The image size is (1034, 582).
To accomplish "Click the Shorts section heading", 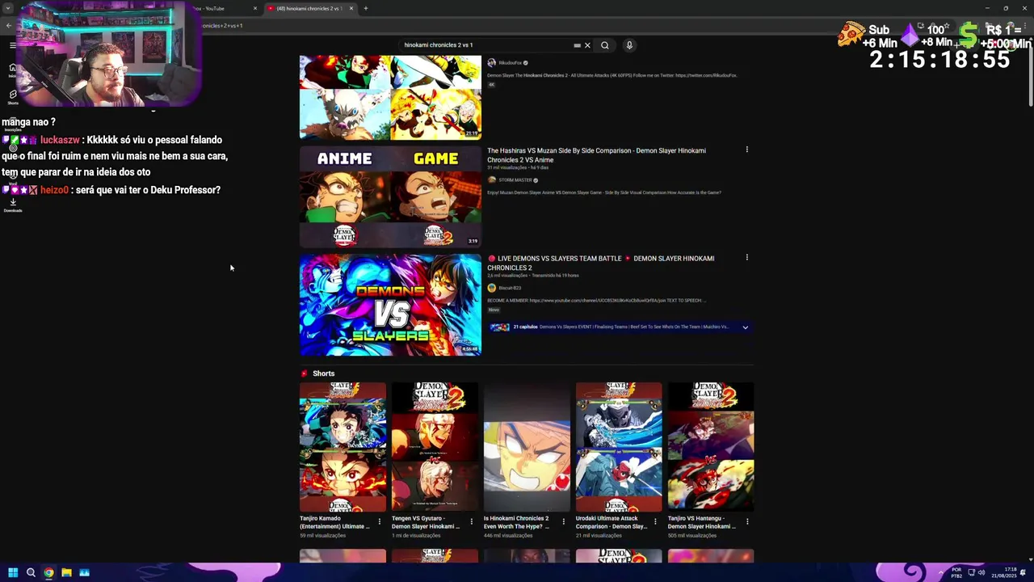I will 323,373.
